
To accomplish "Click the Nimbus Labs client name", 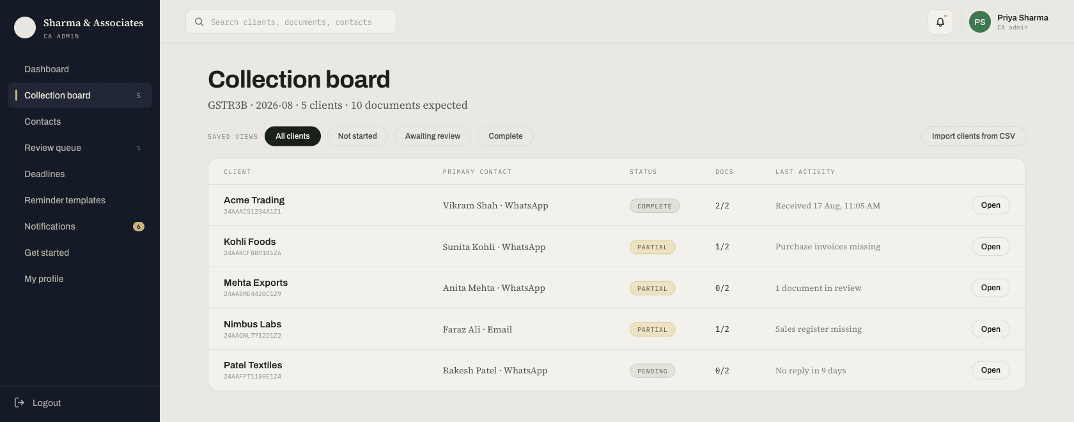I will coord(253,324).
